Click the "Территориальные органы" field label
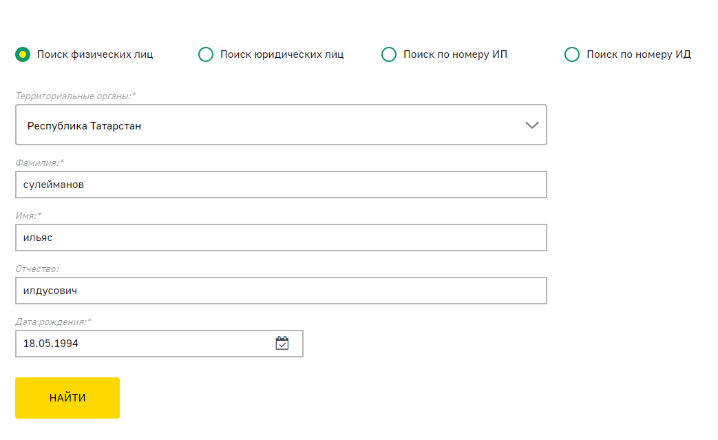Screen dimensions: 718x440 click(x=76, y=96)
